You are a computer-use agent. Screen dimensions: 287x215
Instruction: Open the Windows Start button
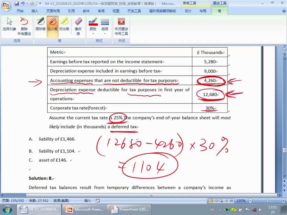point(7,210)
